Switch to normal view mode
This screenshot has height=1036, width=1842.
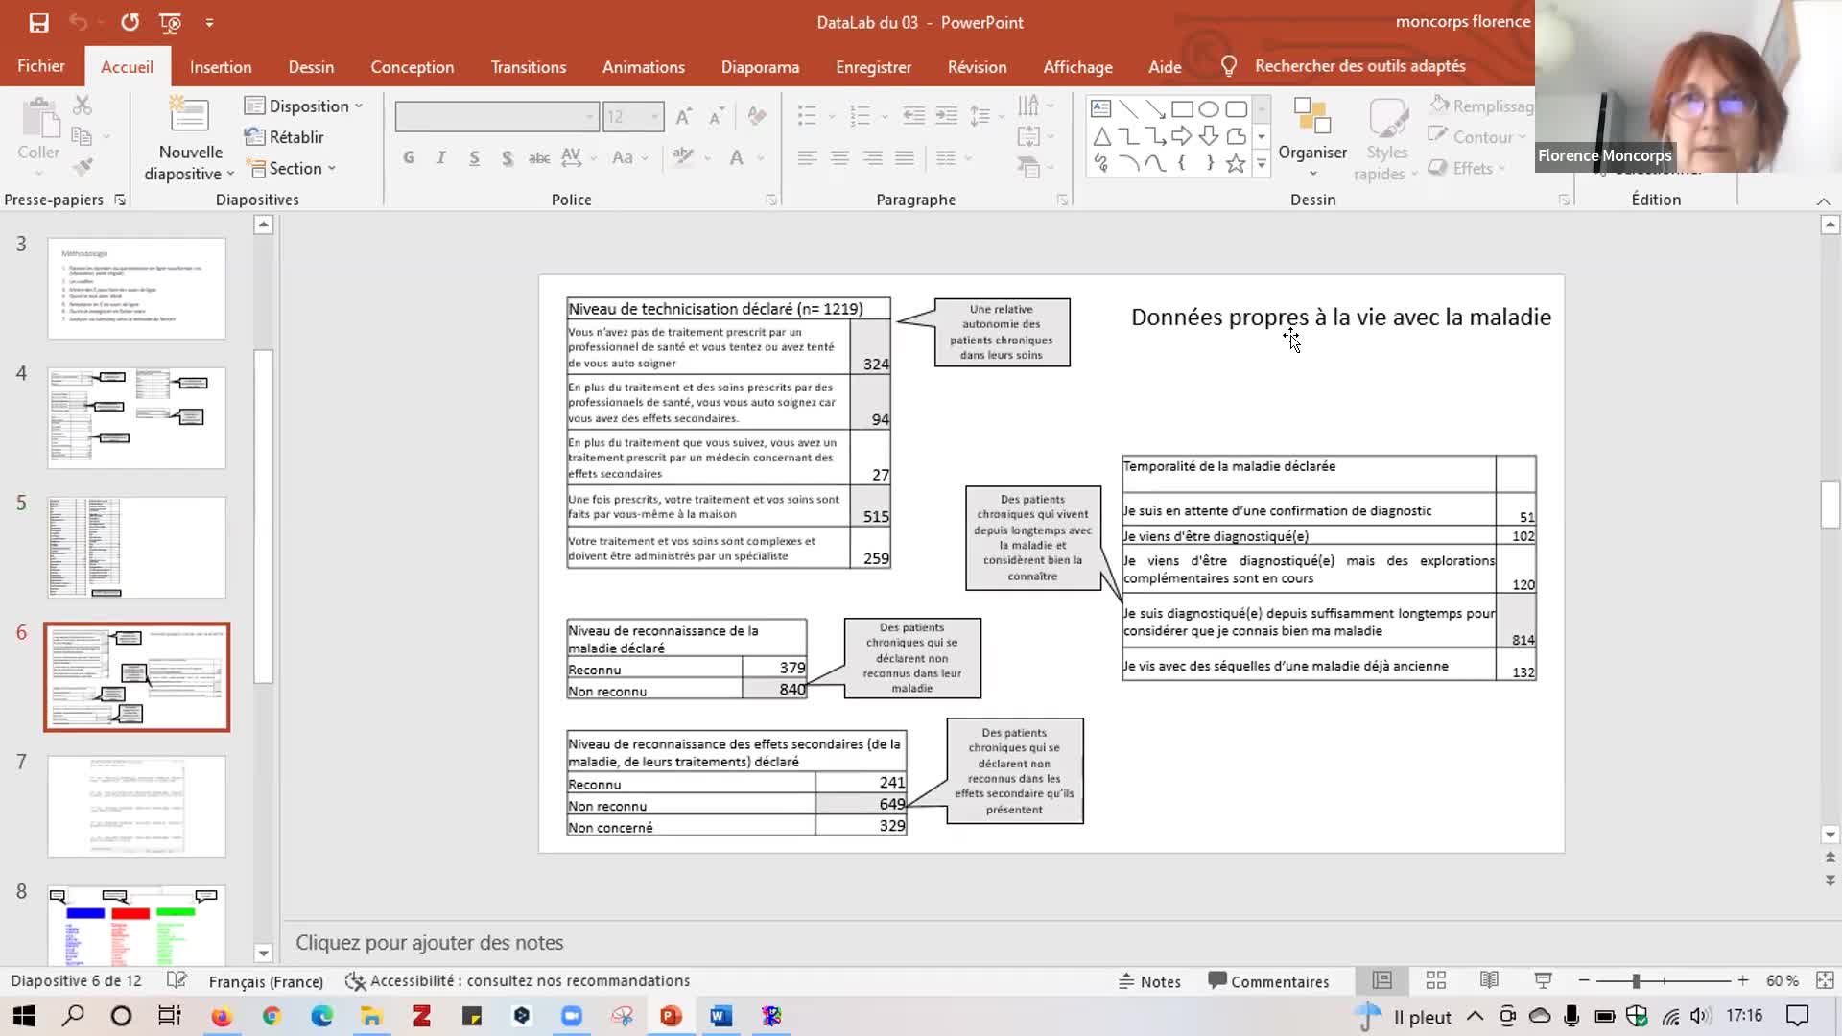tap(1381, 980)
